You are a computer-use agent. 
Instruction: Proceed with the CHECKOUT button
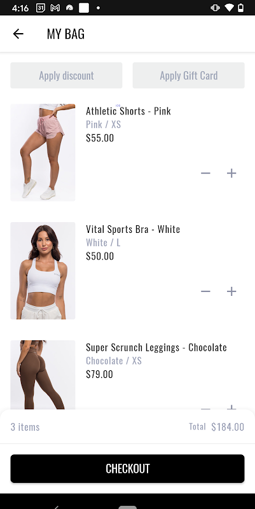(x=127, y=468)
